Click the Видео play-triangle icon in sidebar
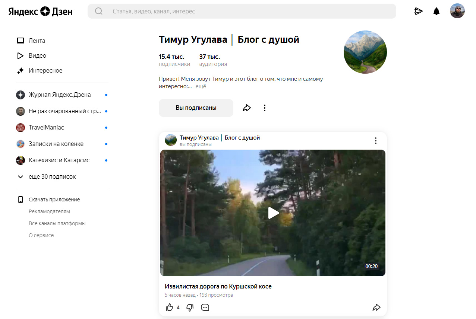The height and width of the screenshot is (319, 476). pyautogui.click(x=21, y=56)
